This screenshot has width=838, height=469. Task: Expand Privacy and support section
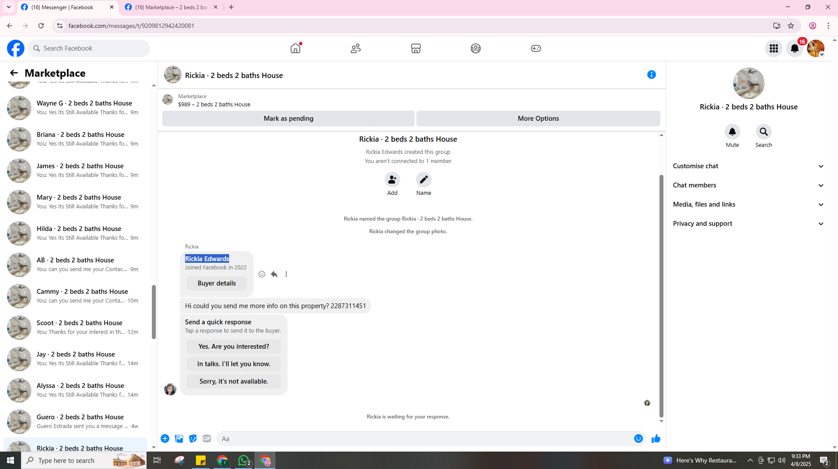tap(749, 224)
